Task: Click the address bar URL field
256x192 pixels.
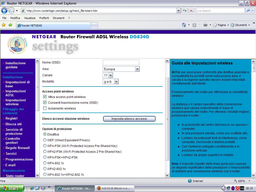Action: (101, 11)
